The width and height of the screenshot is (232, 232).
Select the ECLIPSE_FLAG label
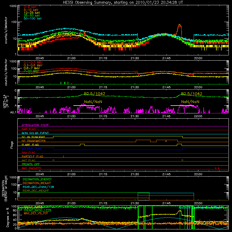[x=32, y=149]
